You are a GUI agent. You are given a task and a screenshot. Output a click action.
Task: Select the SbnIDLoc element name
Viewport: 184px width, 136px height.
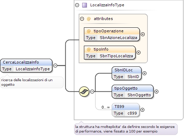tap(124, 70)
